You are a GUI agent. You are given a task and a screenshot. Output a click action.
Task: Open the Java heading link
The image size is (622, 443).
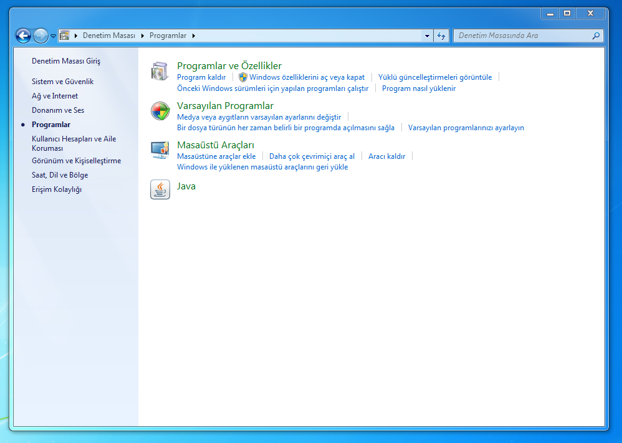(186, 186)
